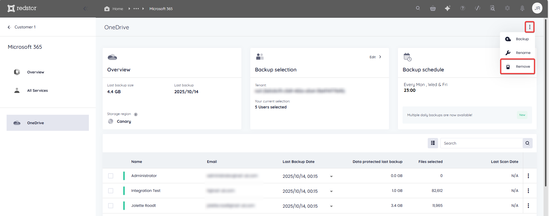Open the notifications bell icon

coord(522,8)
